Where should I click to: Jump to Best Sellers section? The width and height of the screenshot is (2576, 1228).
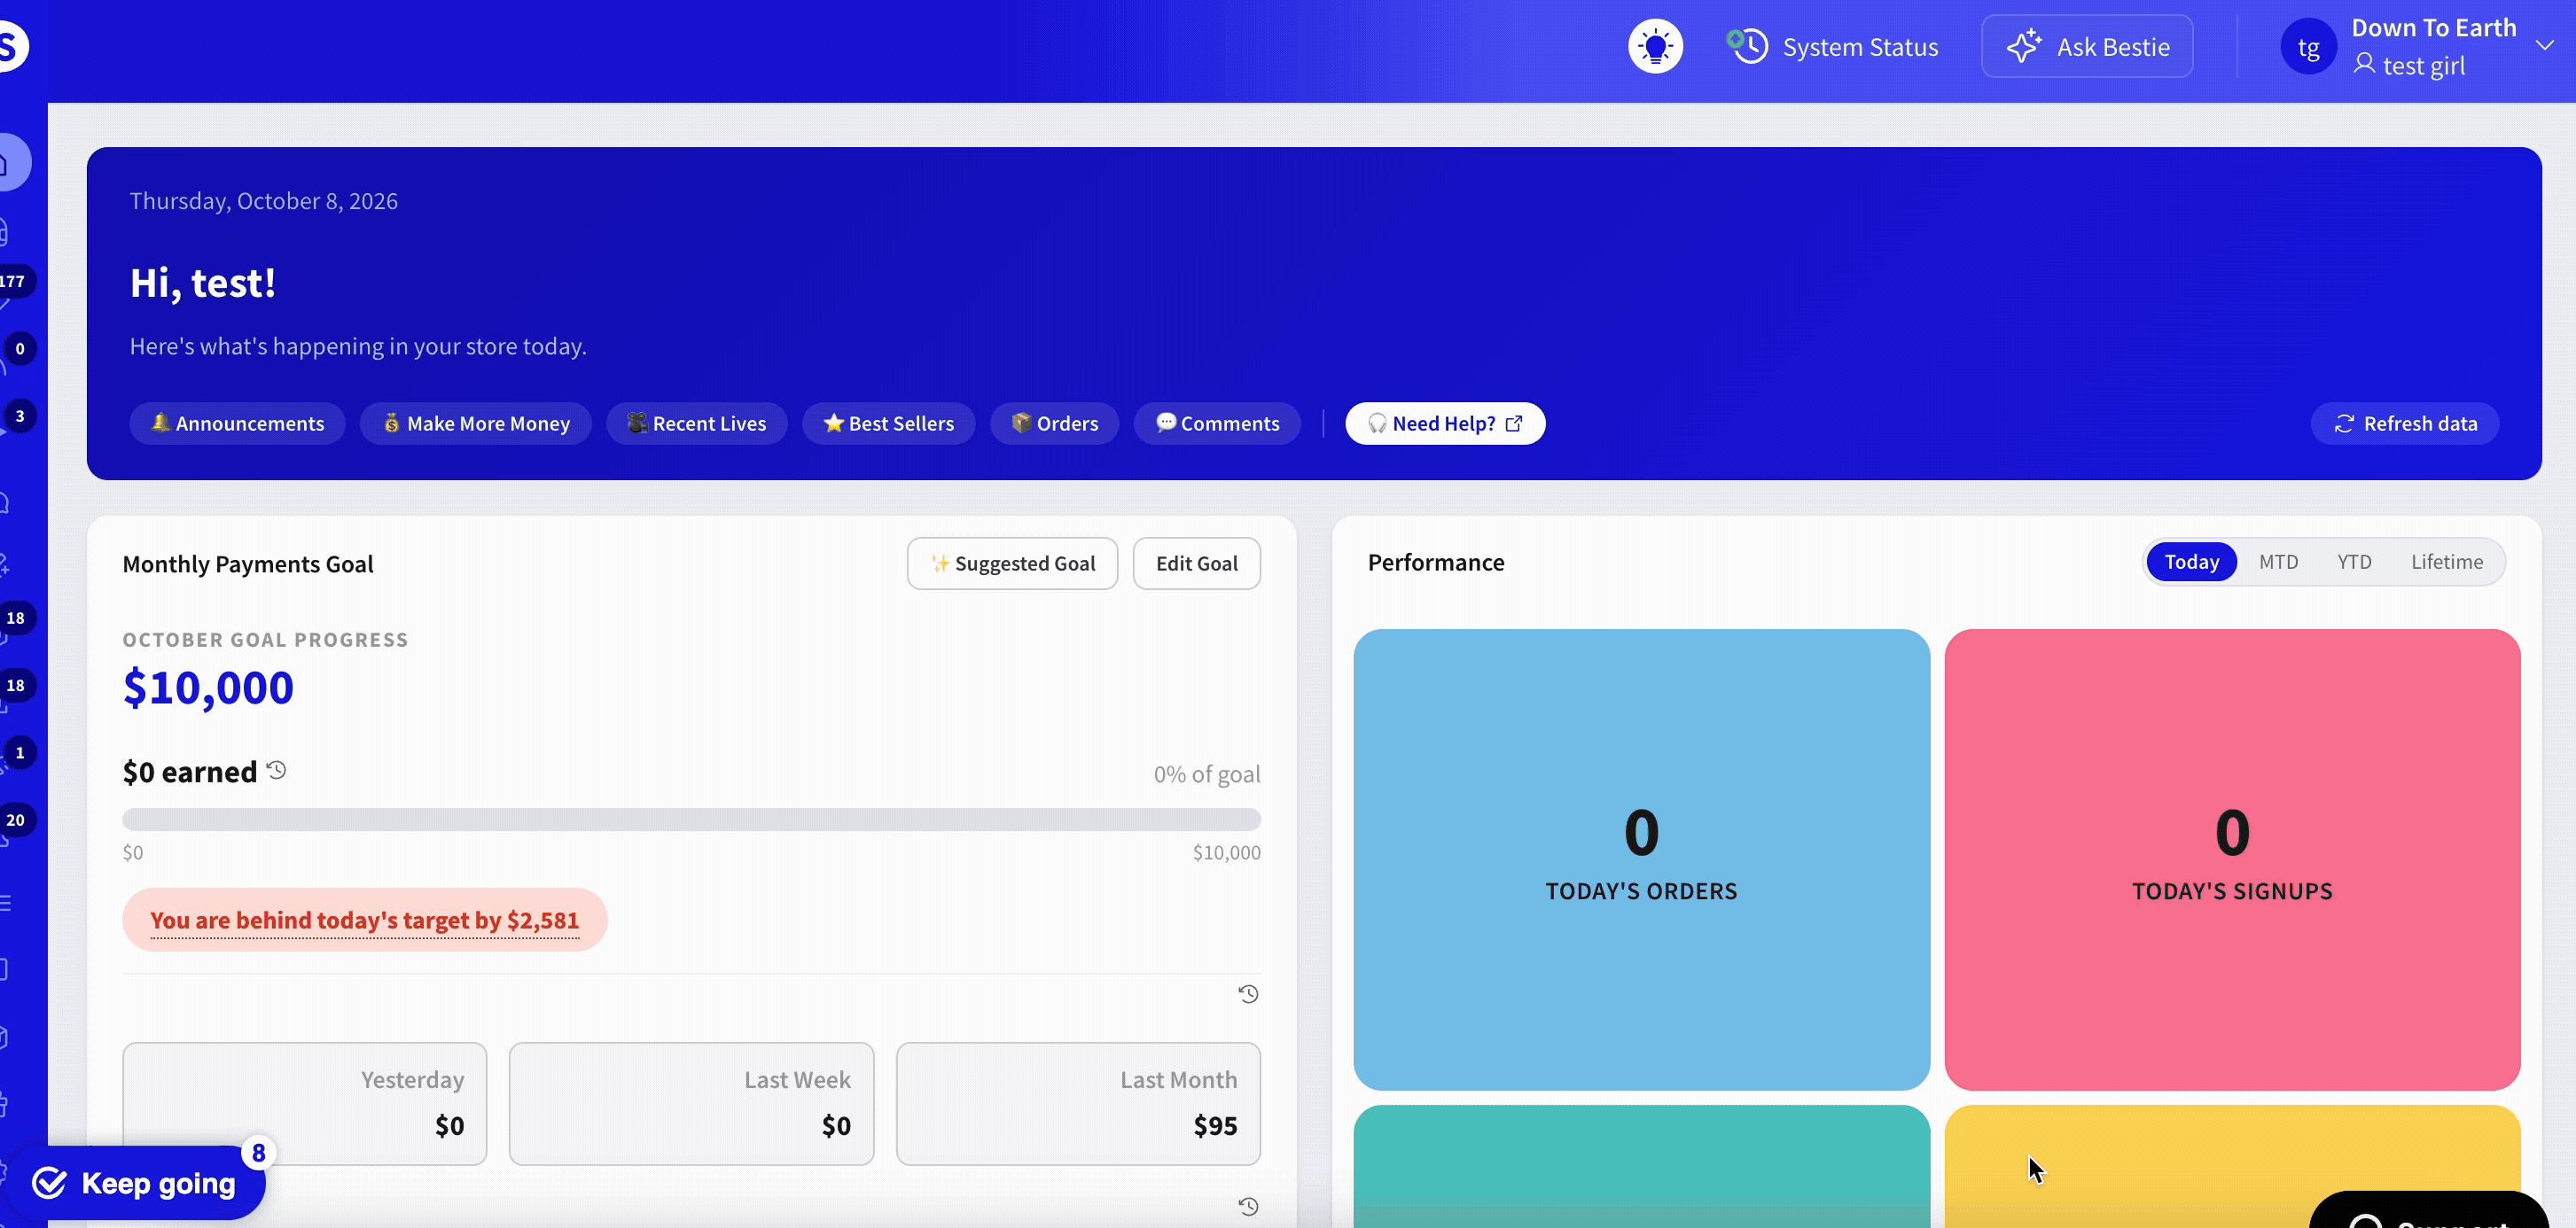[x=888, y=424]
